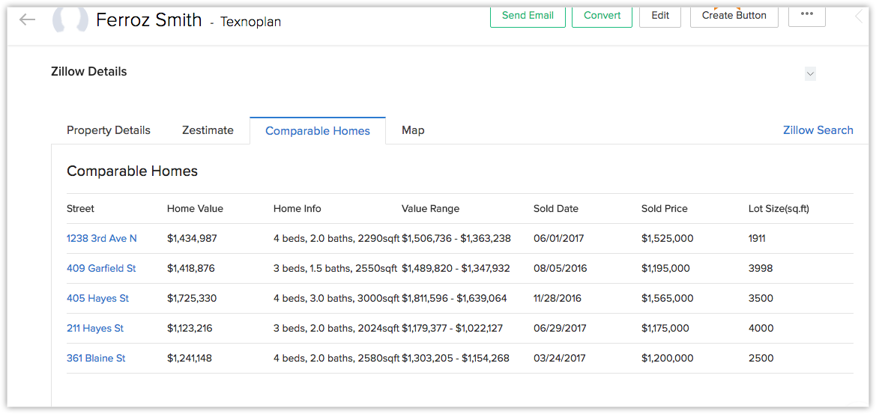Open the Map tab
Image resolution: width=876 pixels, height=414 pixels.
point(413,130)
